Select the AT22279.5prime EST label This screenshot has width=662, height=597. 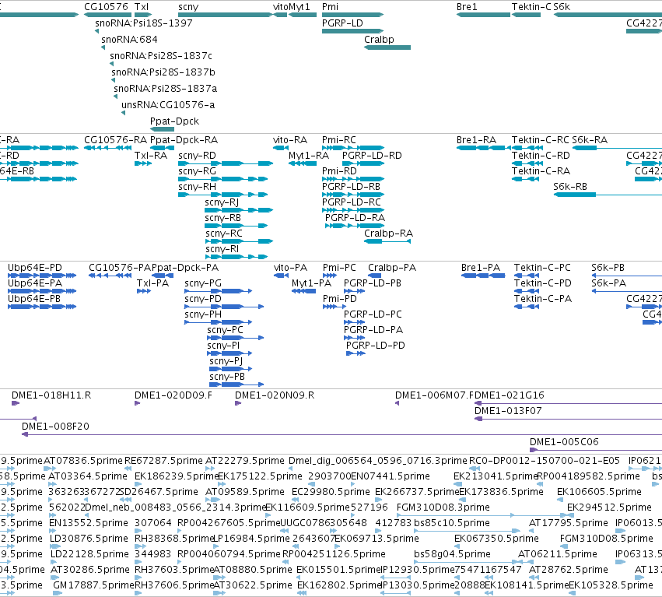pos(245,461)
